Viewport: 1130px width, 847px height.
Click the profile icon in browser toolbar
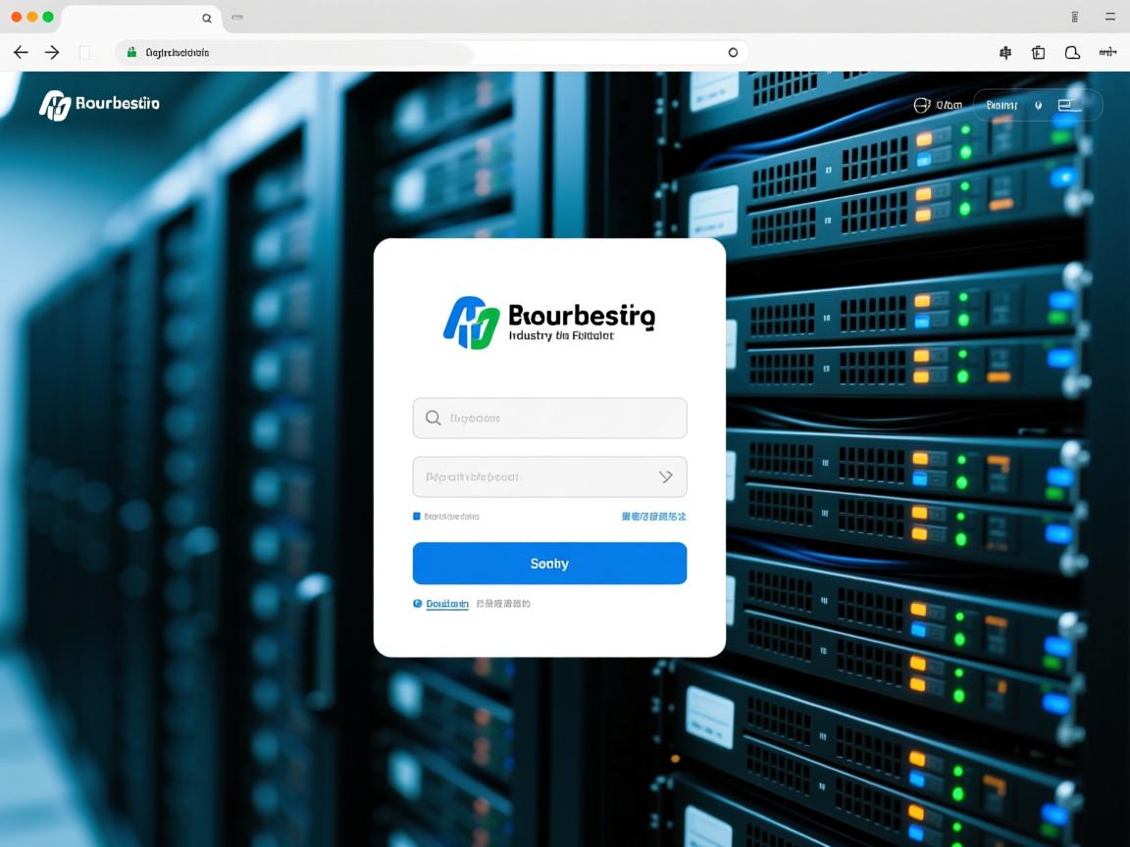click(x=1072, y=53)
